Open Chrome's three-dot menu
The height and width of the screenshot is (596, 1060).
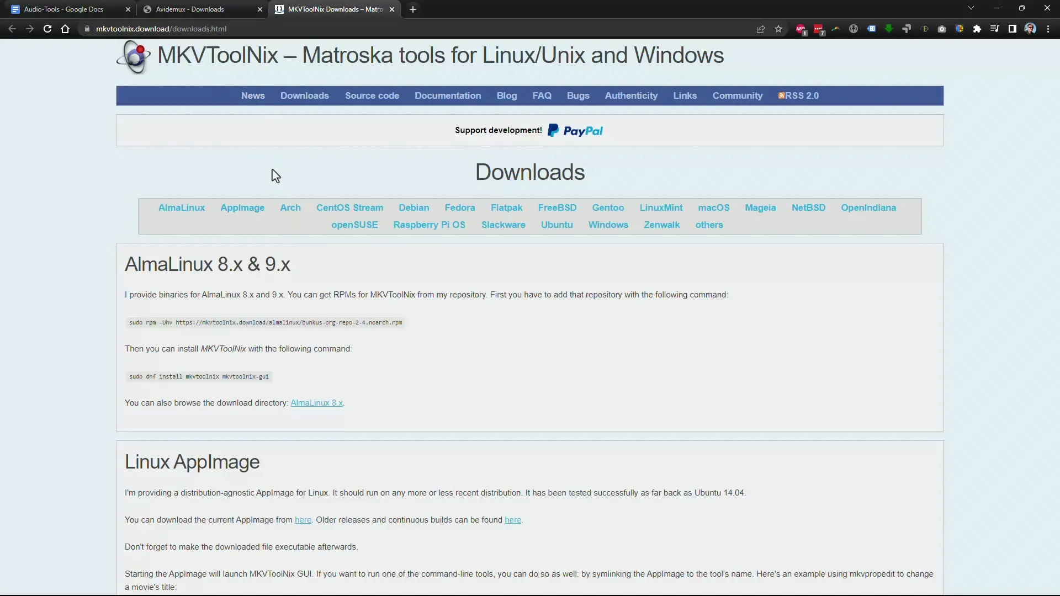pos(1048,29)
